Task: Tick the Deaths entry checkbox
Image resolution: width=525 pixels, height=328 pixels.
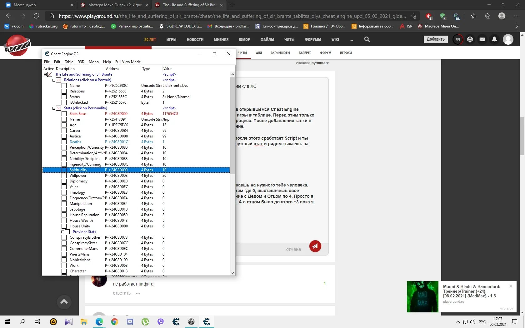Action: (64, 142)
